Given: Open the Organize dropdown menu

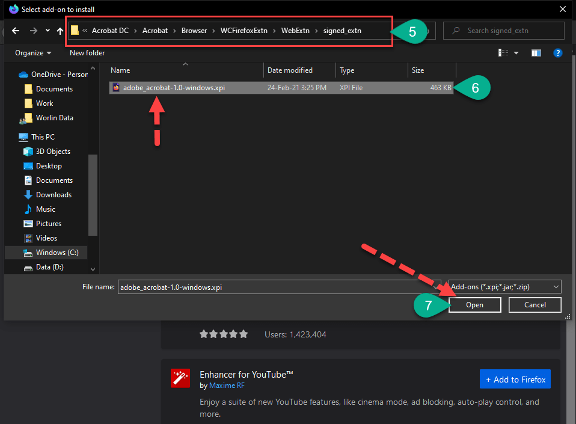Looking at the screenshot, I should pos(33,53).
